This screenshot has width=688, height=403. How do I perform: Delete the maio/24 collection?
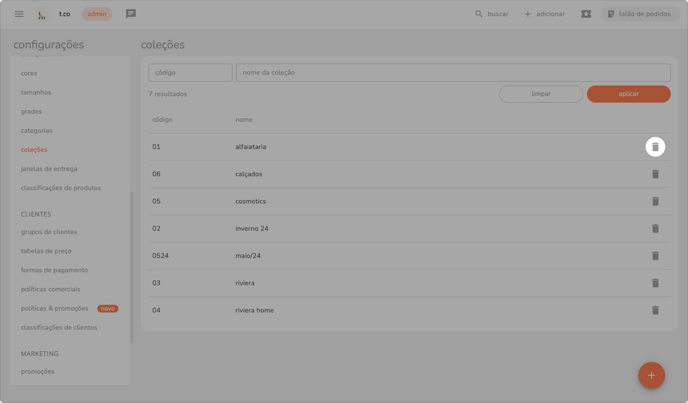655,256
